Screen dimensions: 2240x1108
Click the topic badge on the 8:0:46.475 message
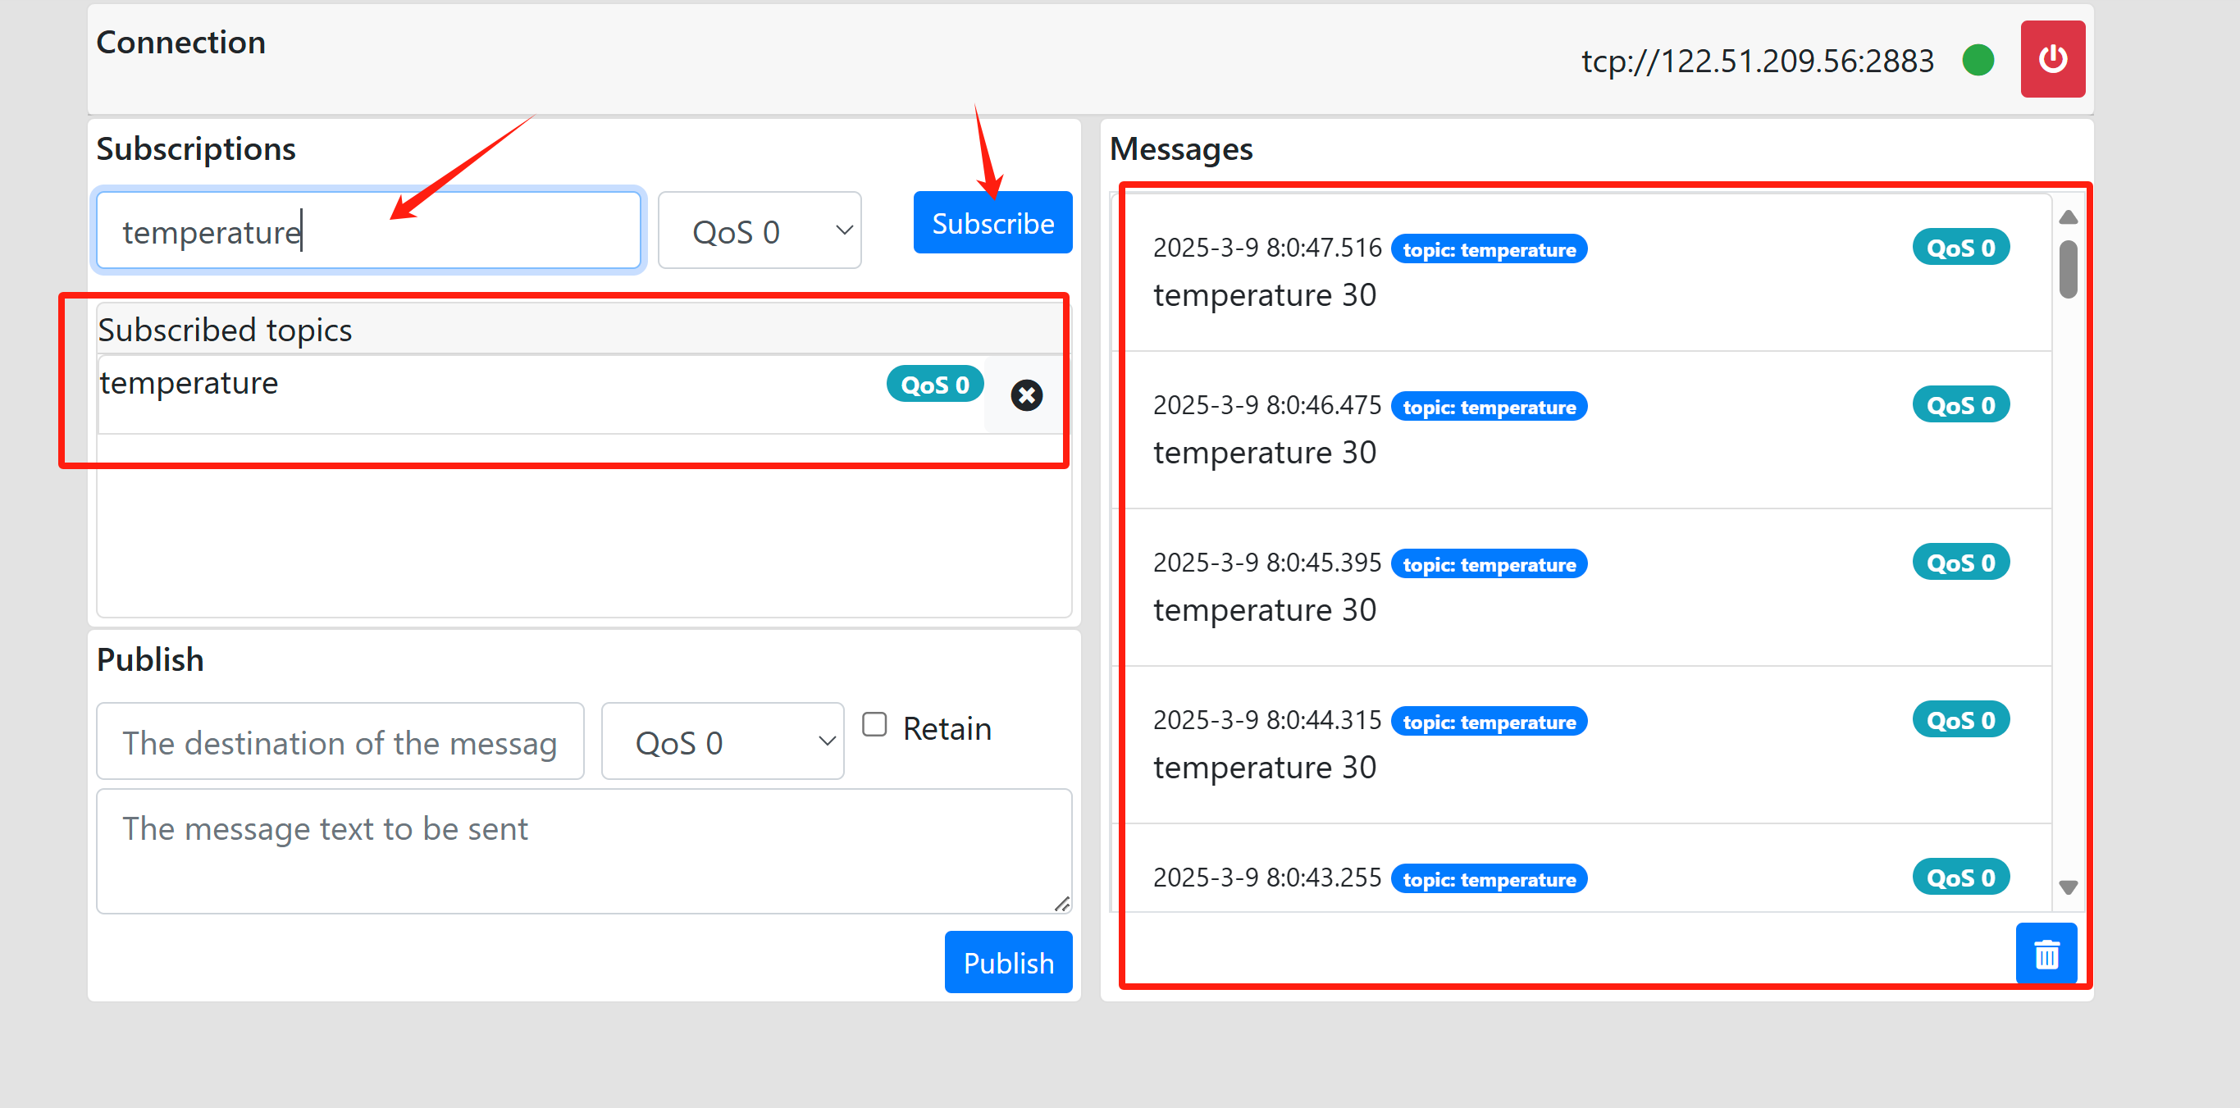point(1489,407)
